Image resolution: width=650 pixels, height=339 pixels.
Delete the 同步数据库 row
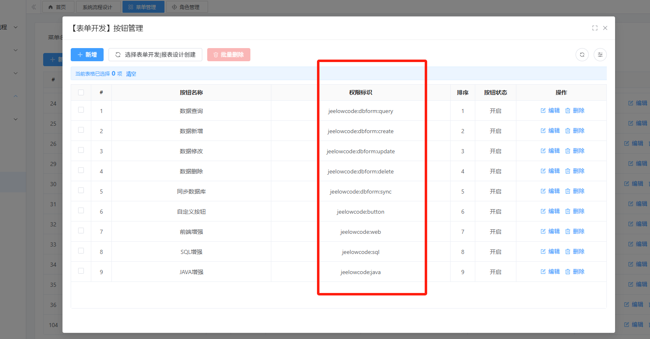point(575,191)
